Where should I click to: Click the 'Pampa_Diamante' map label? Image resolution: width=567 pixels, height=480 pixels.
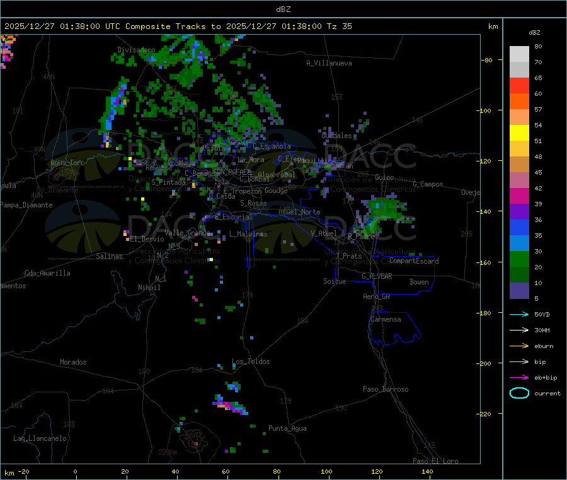[x=26, y=205]
